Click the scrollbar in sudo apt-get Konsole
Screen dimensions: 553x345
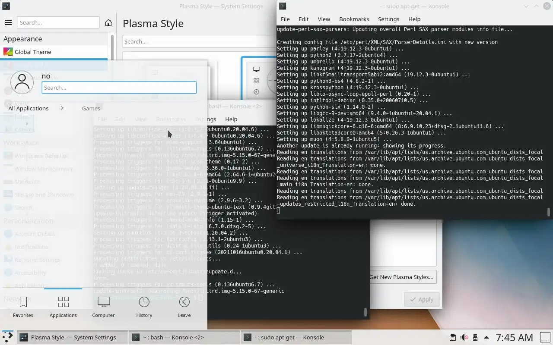tap(549, 212)
